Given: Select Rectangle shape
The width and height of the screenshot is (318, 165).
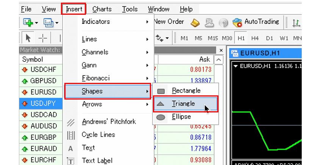Looking at the screenshot, I should [x=185, y=90].
